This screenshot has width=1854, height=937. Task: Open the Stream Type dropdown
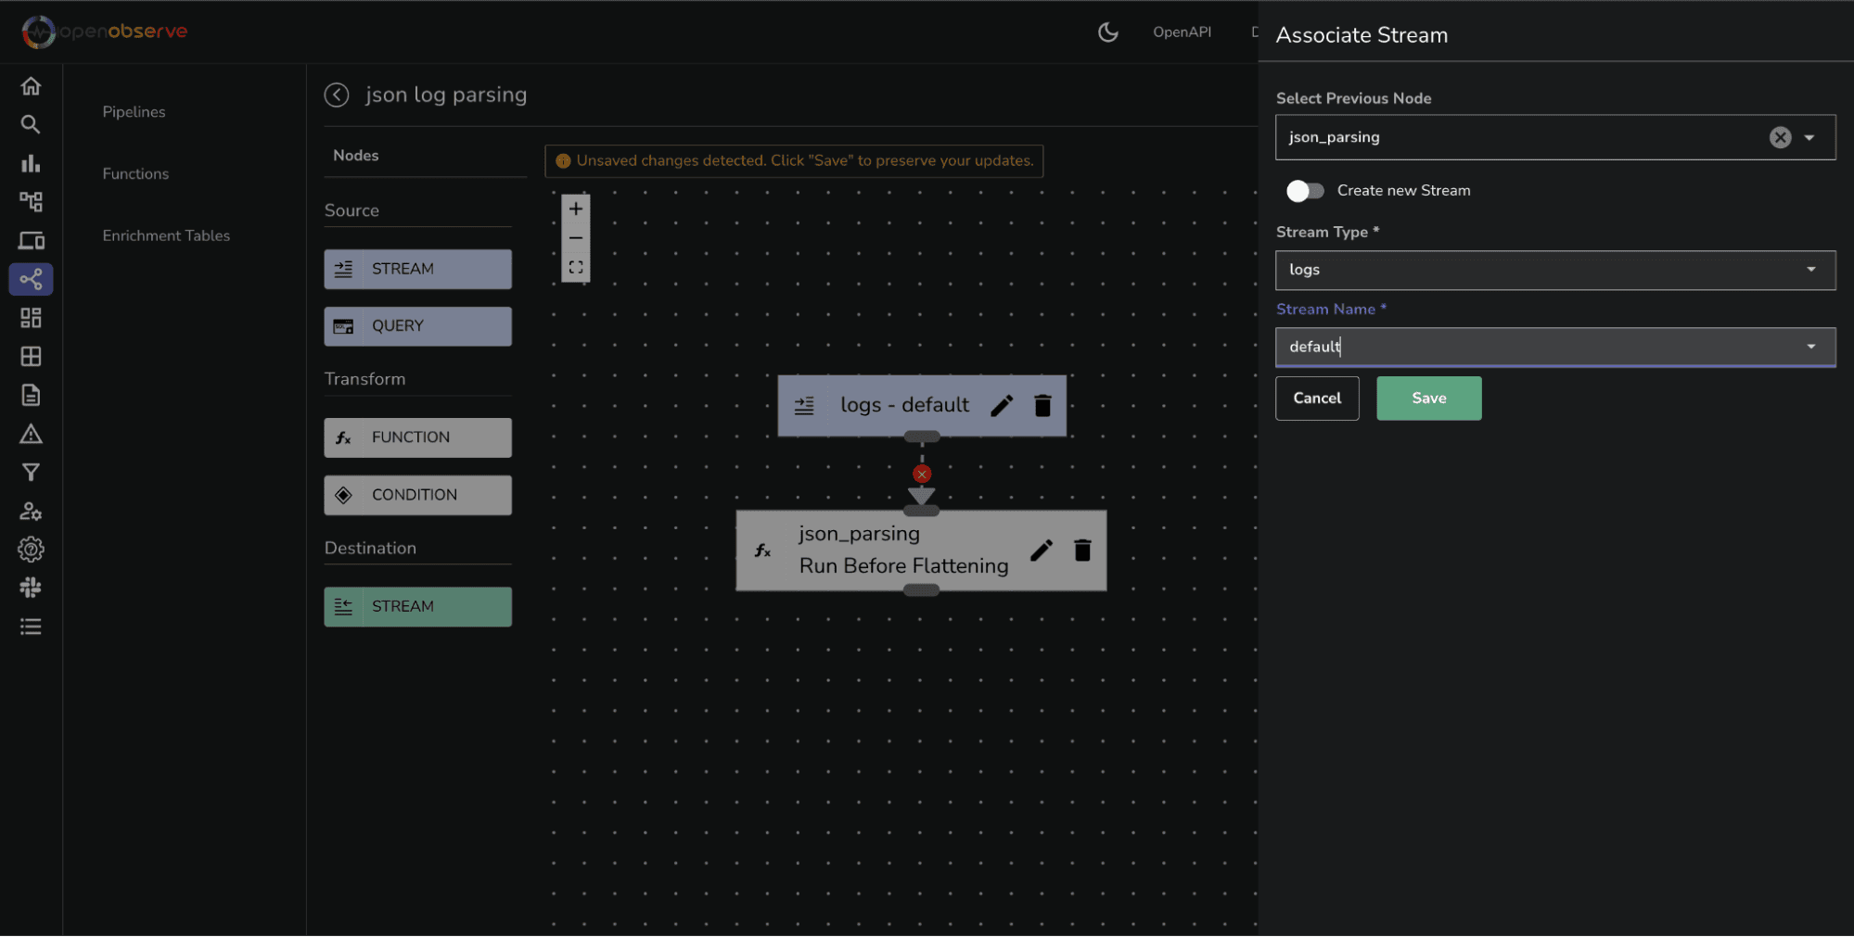(1810, 270)
